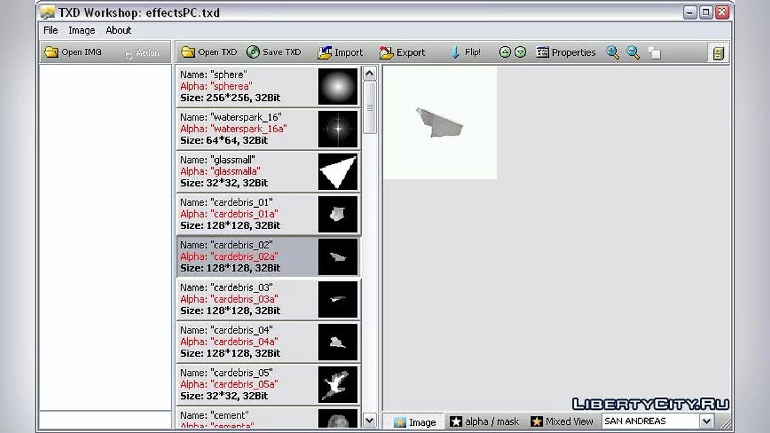The width and height of the screenshot is (770, 433).
Task: Zoom in with the plus magnifier
Action: pos(613,53)
